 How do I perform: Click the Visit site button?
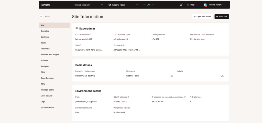coord(222,17)
